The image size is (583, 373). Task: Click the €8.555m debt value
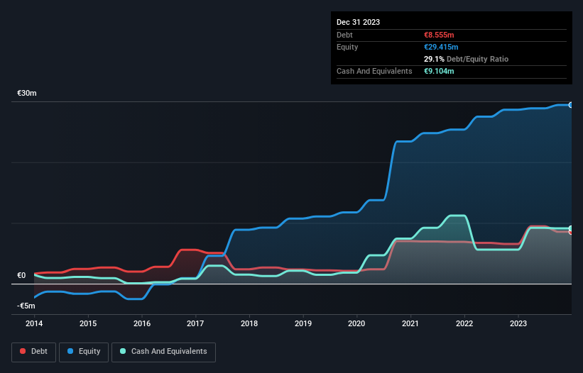439,35
